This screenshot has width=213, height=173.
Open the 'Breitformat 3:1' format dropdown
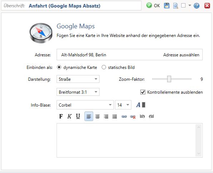click(x=78, y=92)
